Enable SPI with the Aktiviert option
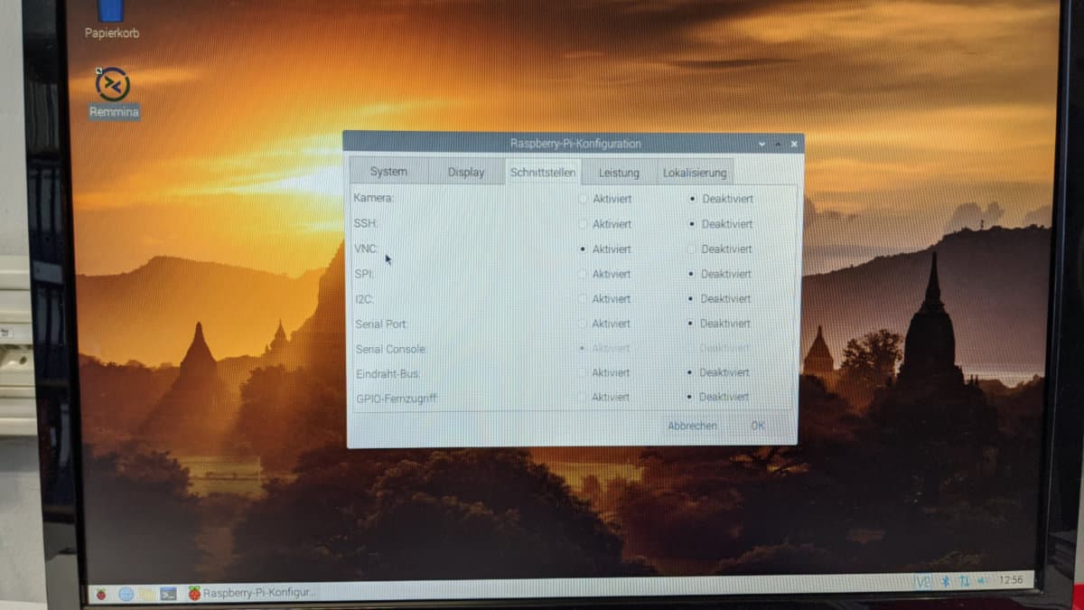The width and height of the screenshot is (1084, 610). click(x=583, y=274)
